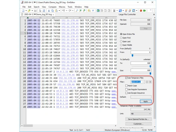Image resolution: width=176 pixels, height=132 pixels.
Task: Click the green Find Next magnifier icon
Action: [x=81, y=11]
